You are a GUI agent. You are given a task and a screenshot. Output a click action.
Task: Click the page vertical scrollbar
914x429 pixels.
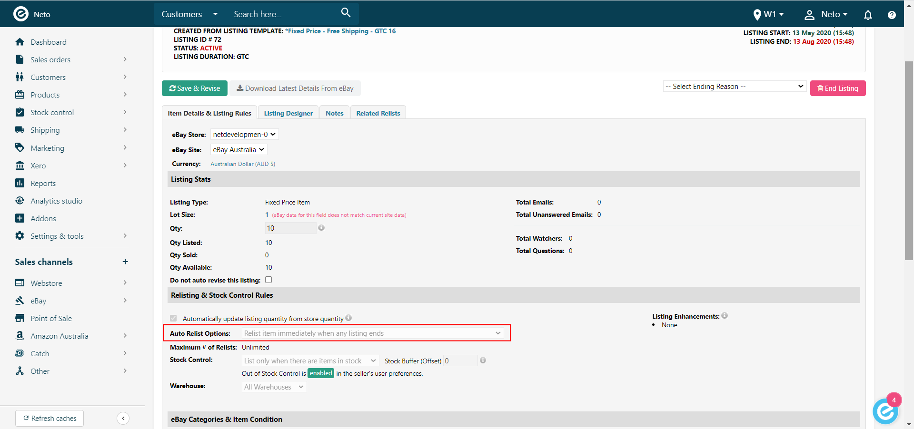coord(909,161)
